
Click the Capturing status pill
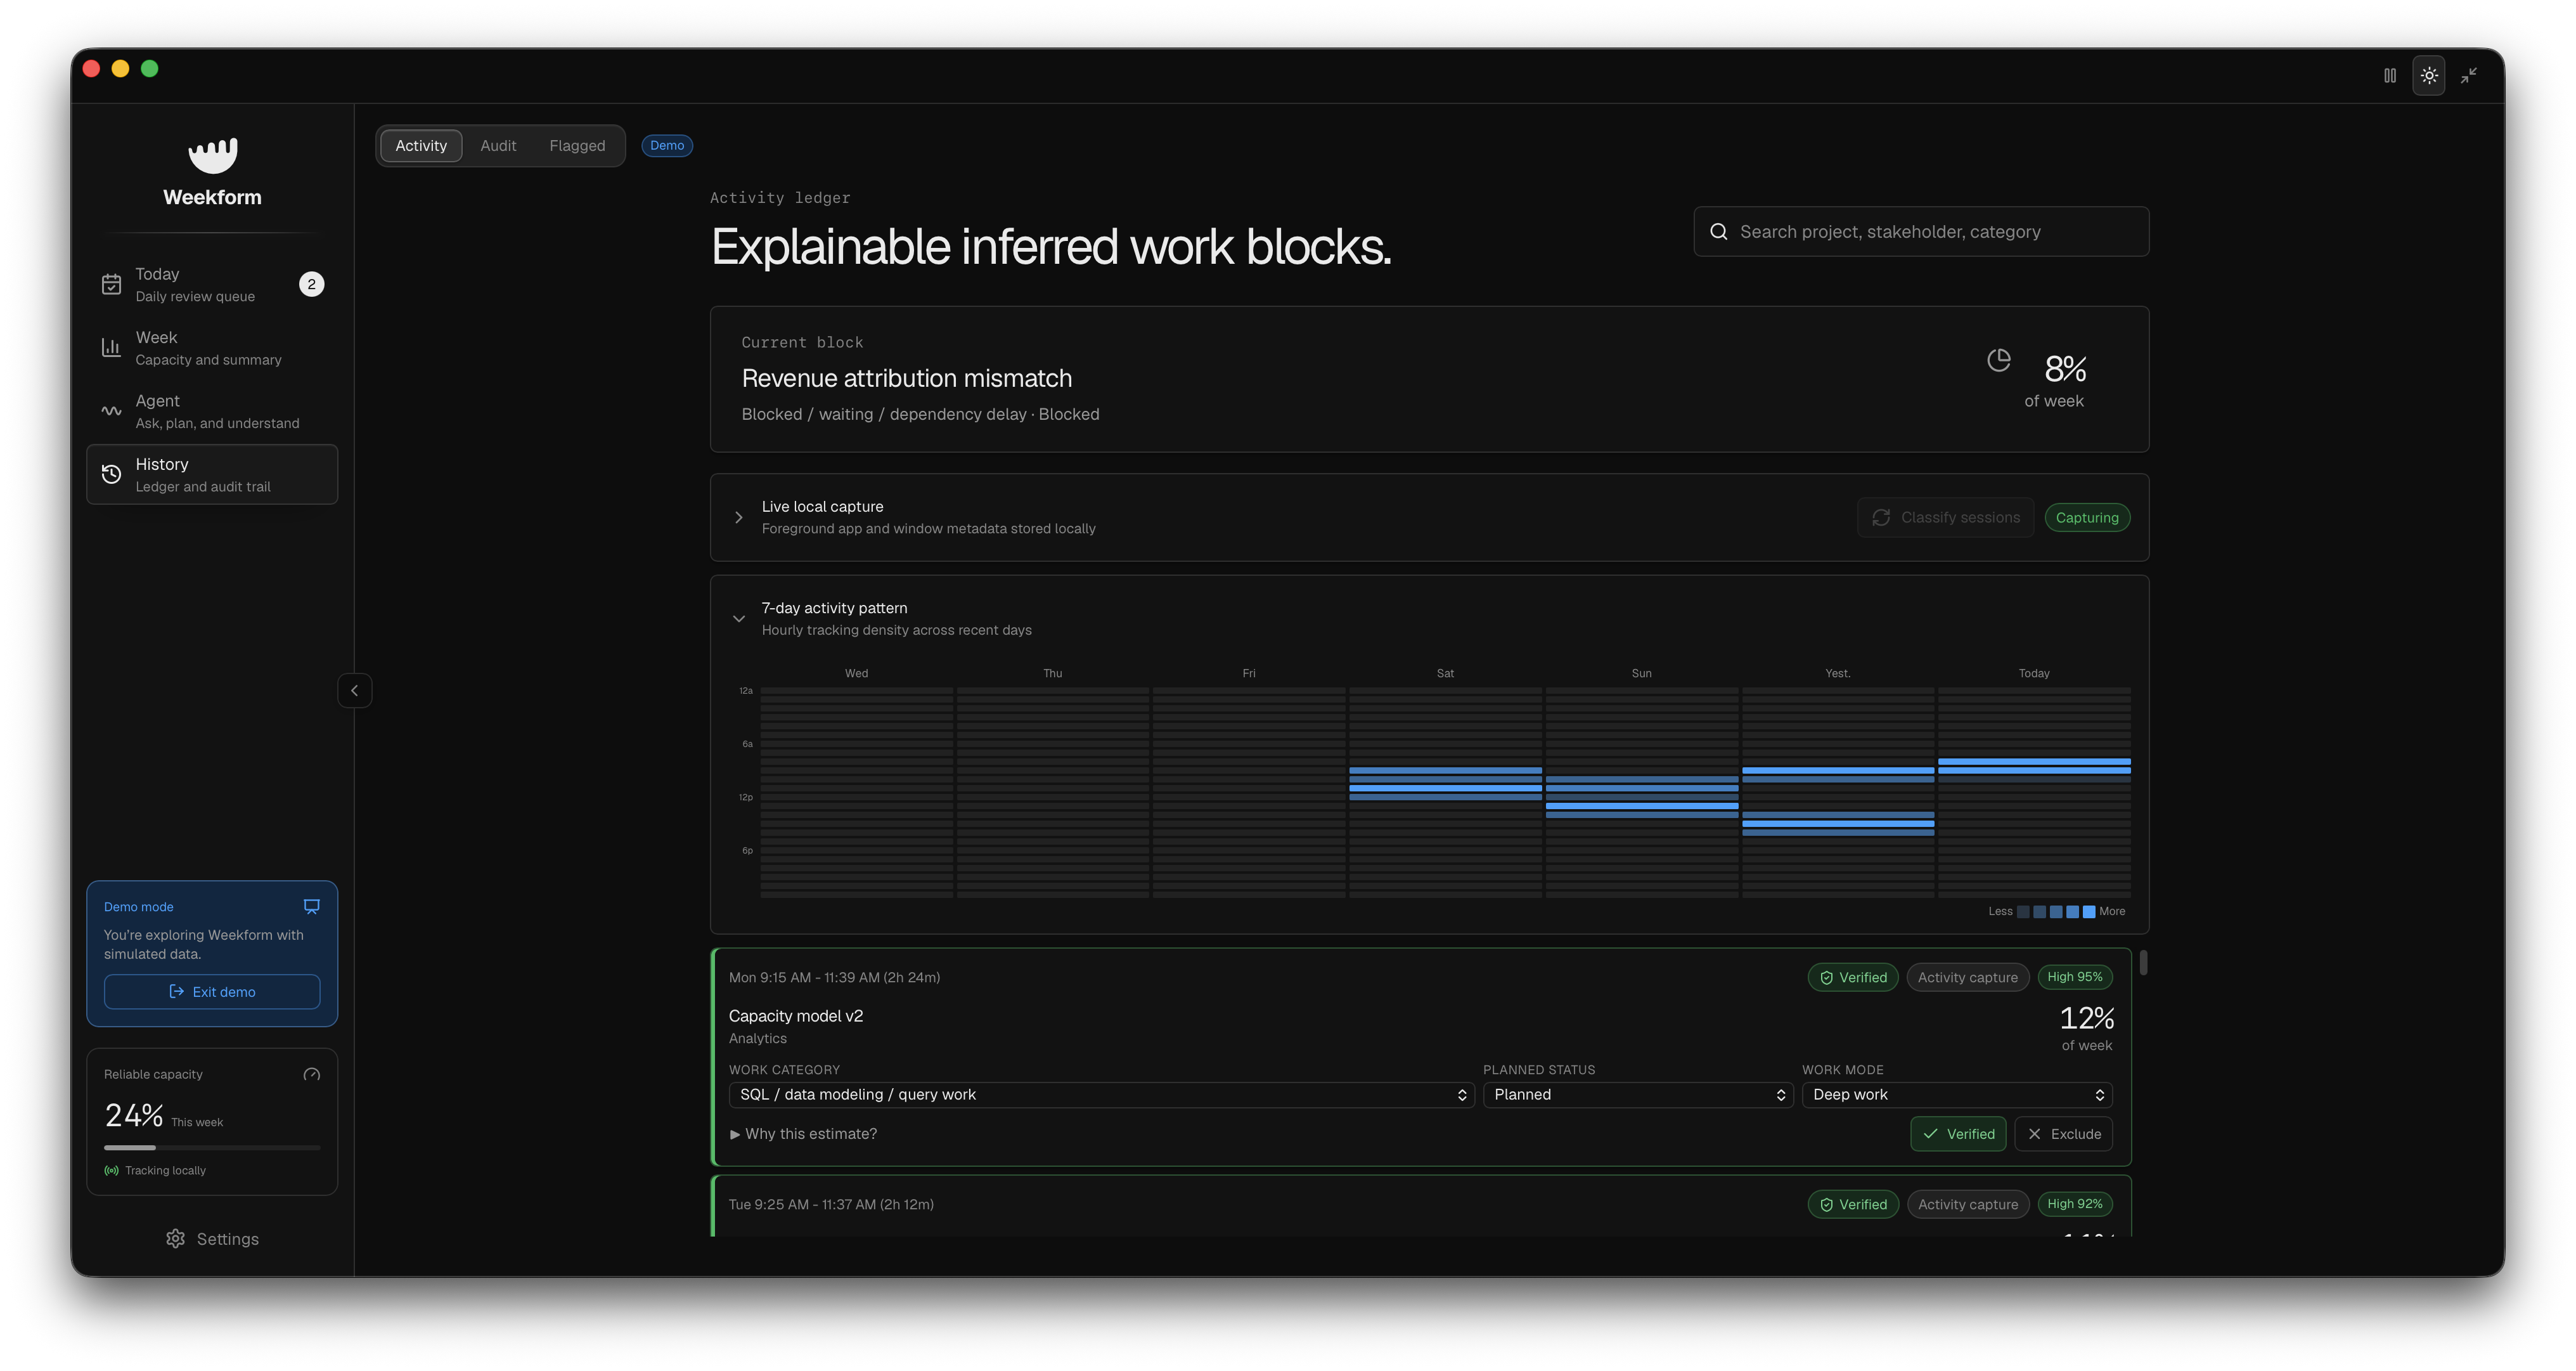2087,517
